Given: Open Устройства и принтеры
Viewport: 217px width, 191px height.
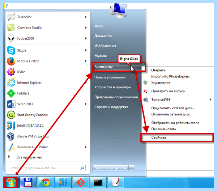Looking at the screenshot, I should [113, 87].
